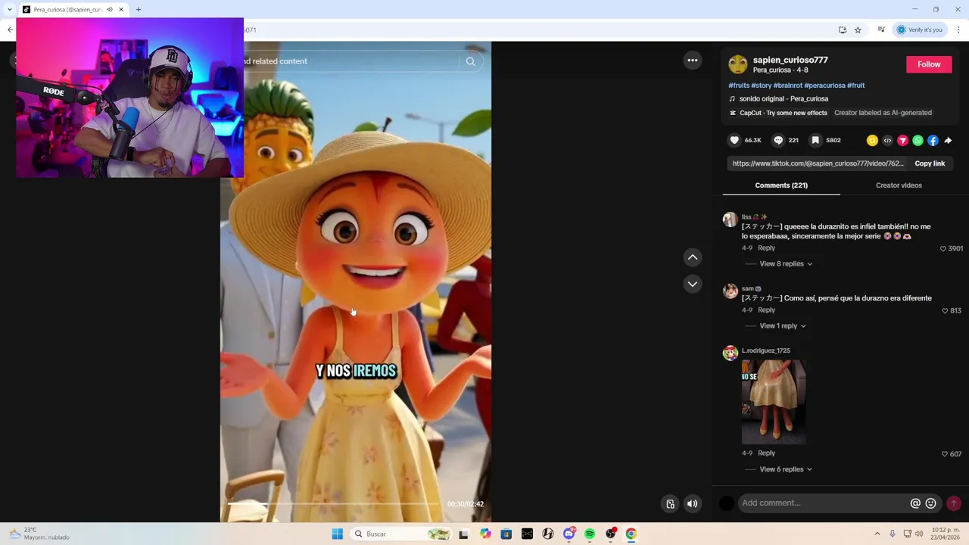Open sonido original - Pera_curiosa sound

(784, 99)
